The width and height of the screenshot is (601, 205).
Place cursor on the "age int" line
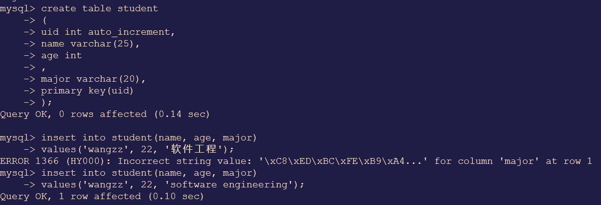point(61,56)
